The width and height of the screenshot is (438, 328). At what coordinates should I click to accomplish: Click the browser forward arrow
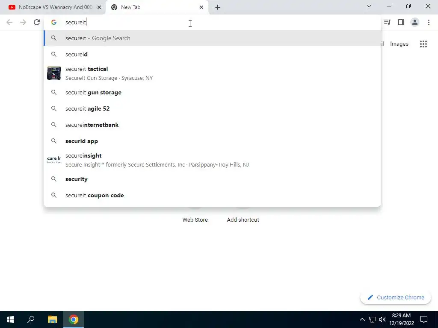(x=23, y=22)
